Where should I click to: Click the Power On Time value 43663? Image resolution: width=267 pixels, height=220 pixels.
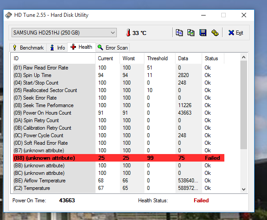pos(67,201)
